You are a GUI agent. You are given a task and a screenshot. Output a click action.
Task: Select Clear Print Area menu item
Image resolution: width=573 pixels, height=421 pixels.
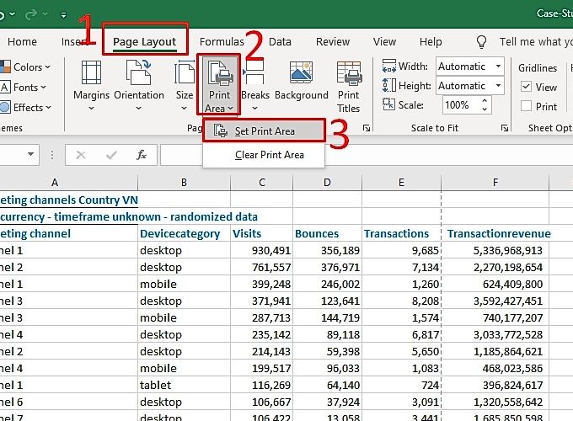point(264,155)
